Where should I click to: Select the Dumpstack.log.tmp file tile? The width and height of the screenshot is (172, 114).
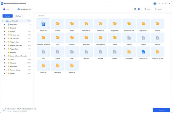pyautogui.click(x=158, y=52)
